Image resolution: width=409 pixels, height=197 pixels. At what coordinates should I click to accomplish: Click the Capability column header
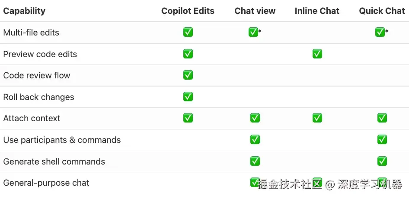click(x=24, y=11)
